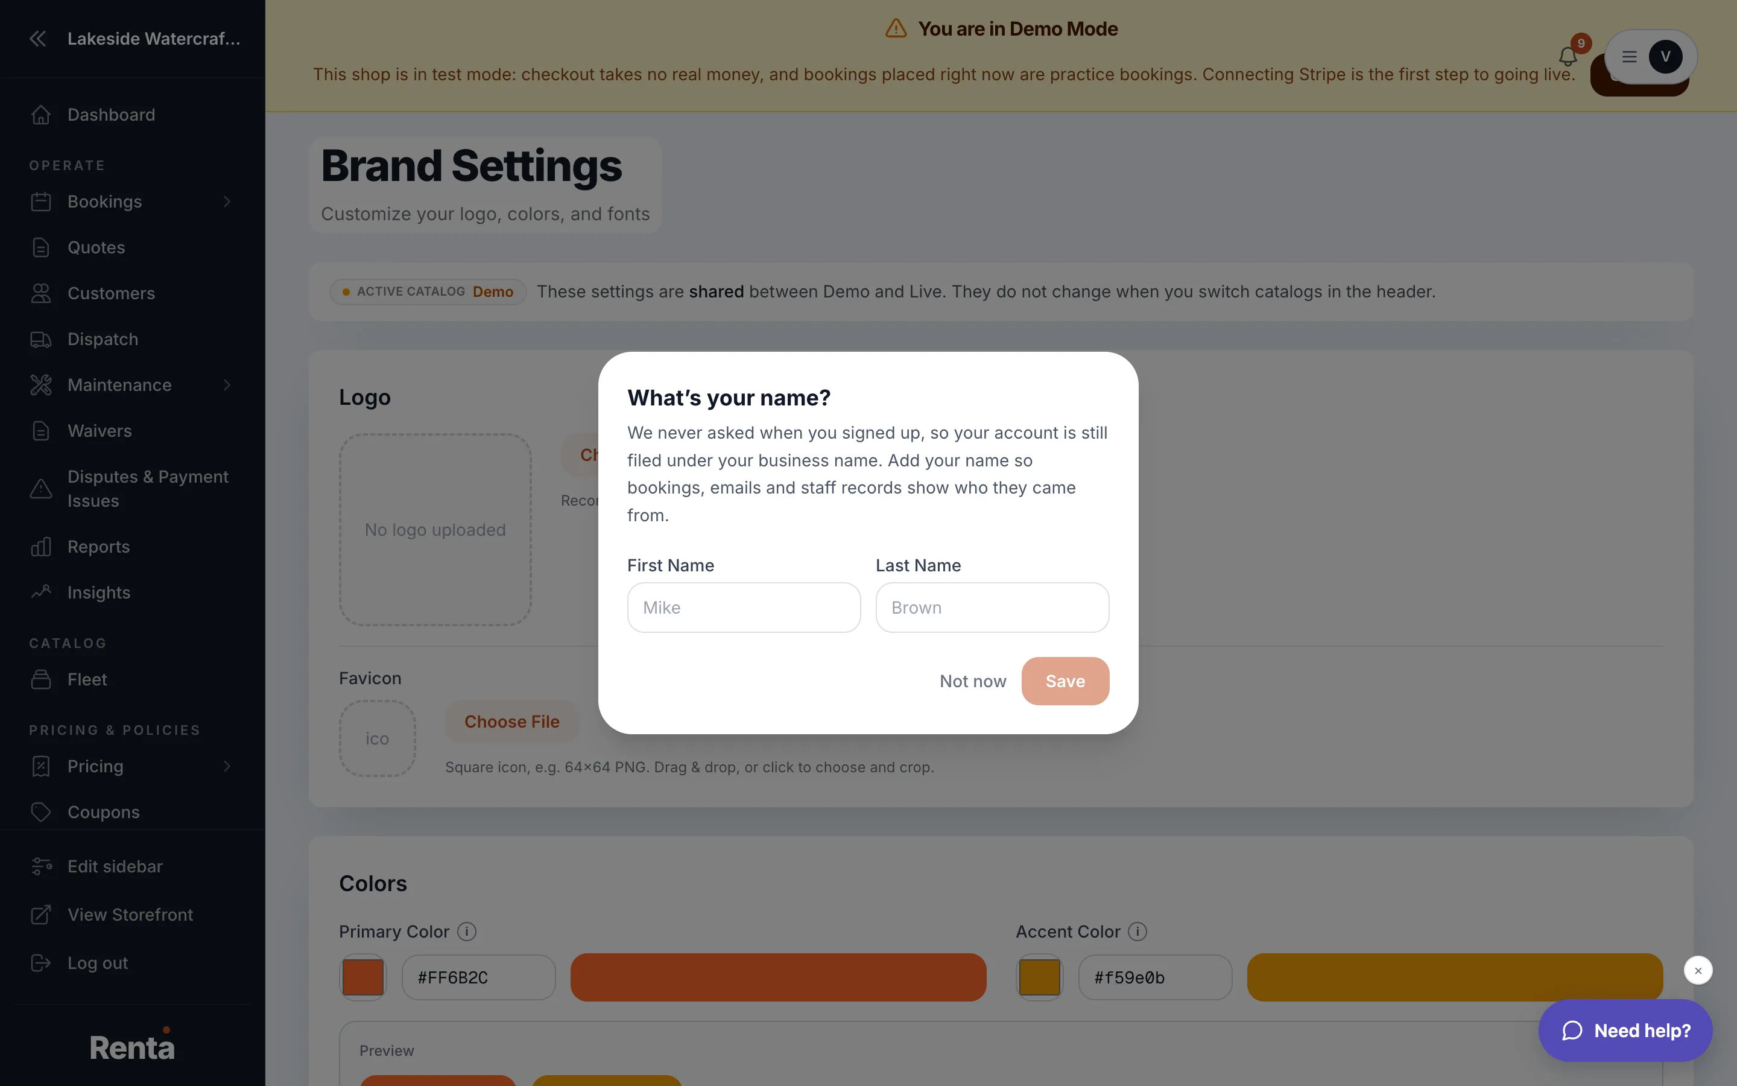Click the Dispatch truck icon

pyautogui.click(x=41, y=339)
